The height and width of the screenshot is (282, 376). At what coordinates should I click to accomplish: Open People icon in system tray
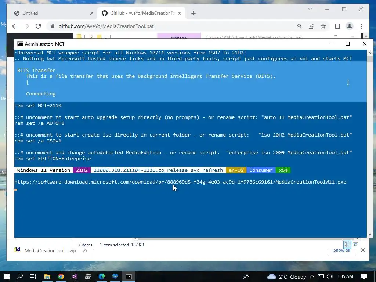(246, 276)
